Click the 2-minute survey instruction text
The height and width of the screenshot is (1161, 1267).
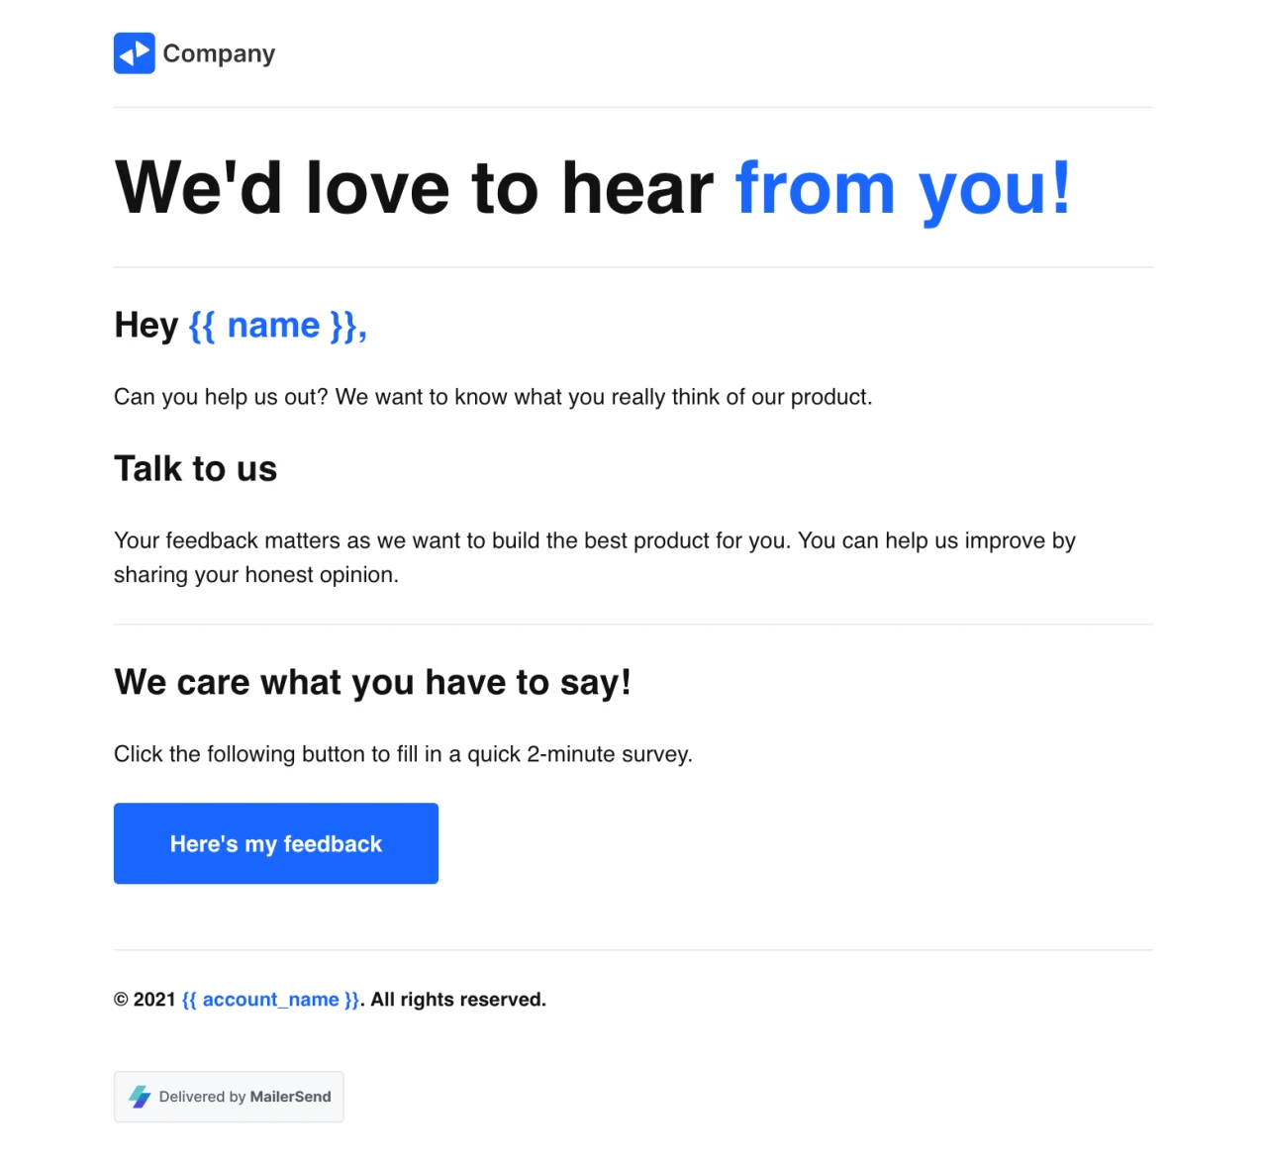pos(403,754)
